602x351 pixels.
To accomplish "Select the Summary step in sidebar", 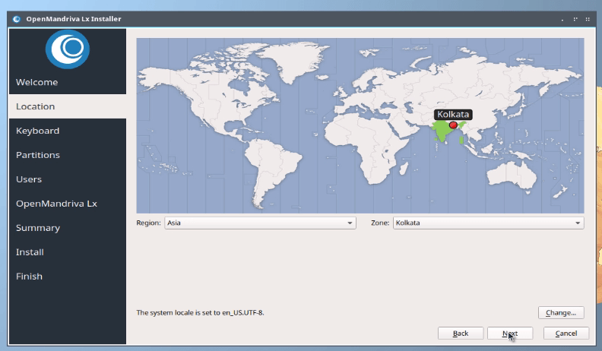I will [68, 228].
